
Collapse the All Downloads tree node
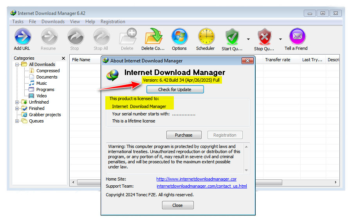pos(17,64)
